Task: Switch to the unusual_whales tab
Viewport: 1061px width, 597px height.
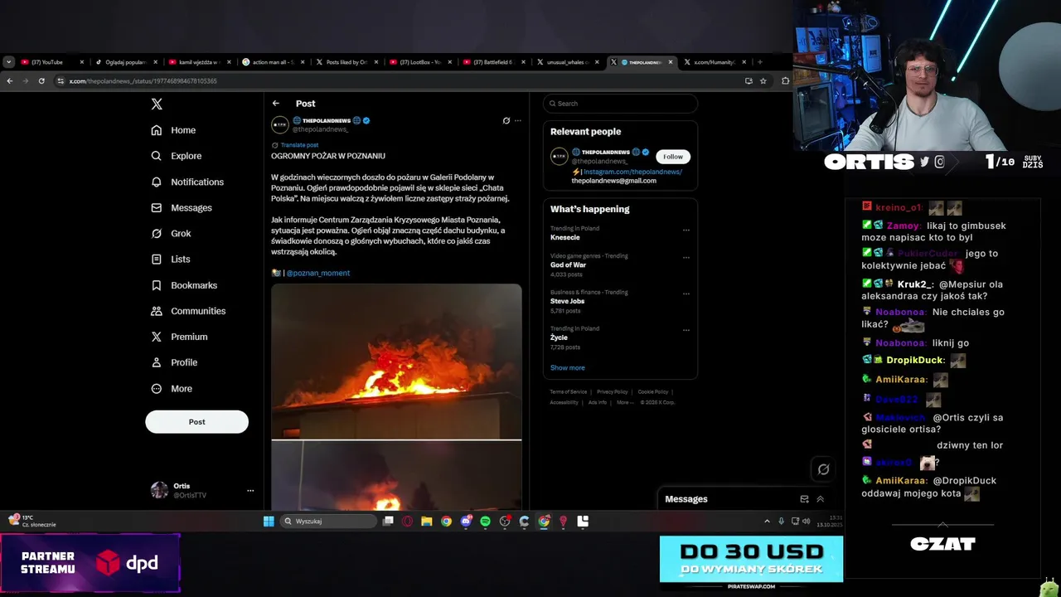Action: click(568, 62)
